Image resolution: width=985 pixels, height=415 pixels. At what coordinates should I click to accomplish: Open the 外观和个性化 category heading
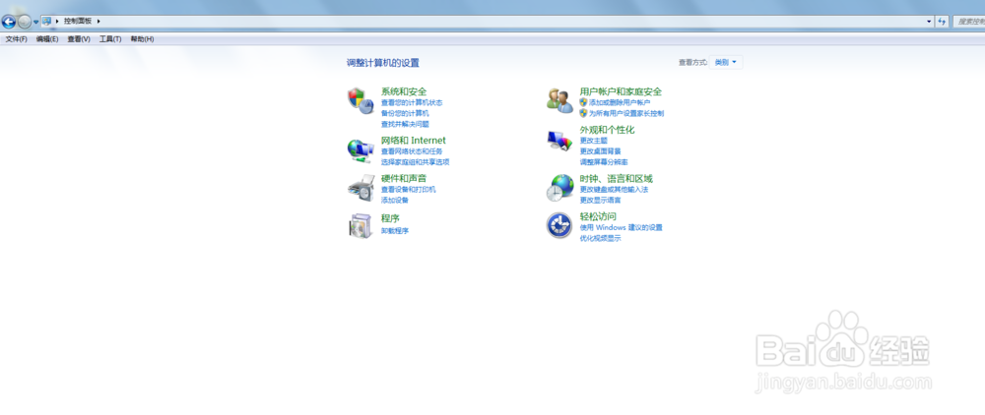[x=607, y=130]
